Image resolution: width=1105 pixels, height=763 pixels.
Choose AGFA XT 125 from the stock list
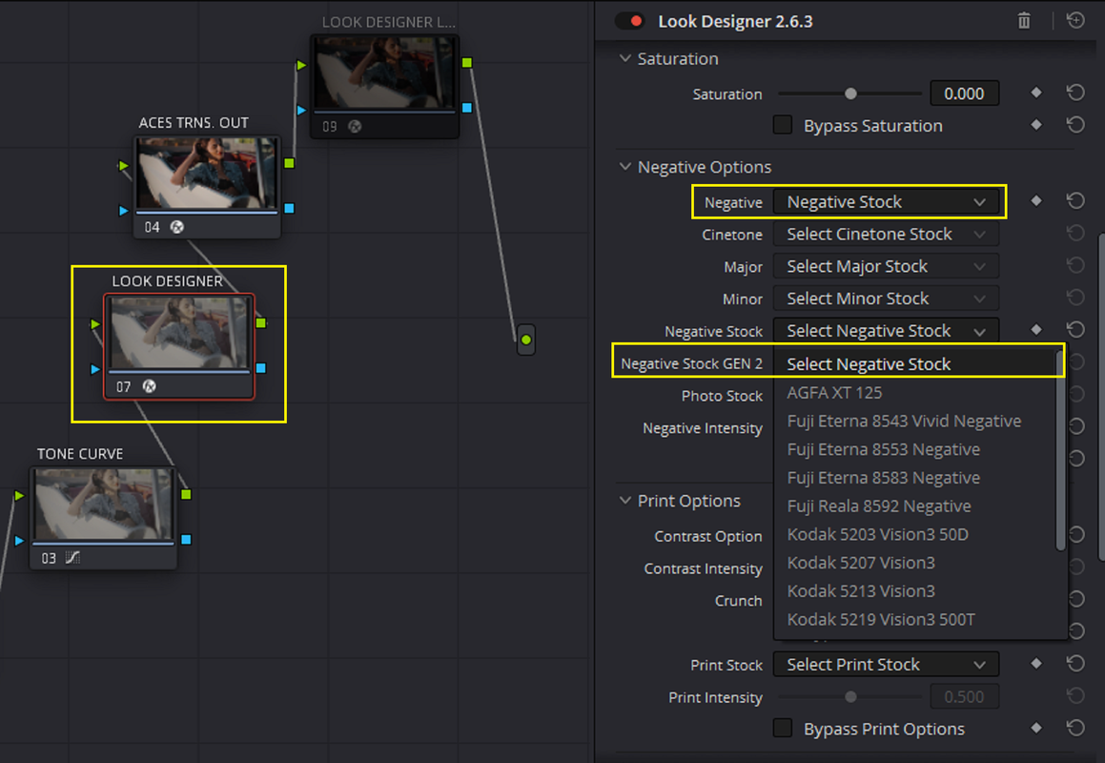[914, 393]
